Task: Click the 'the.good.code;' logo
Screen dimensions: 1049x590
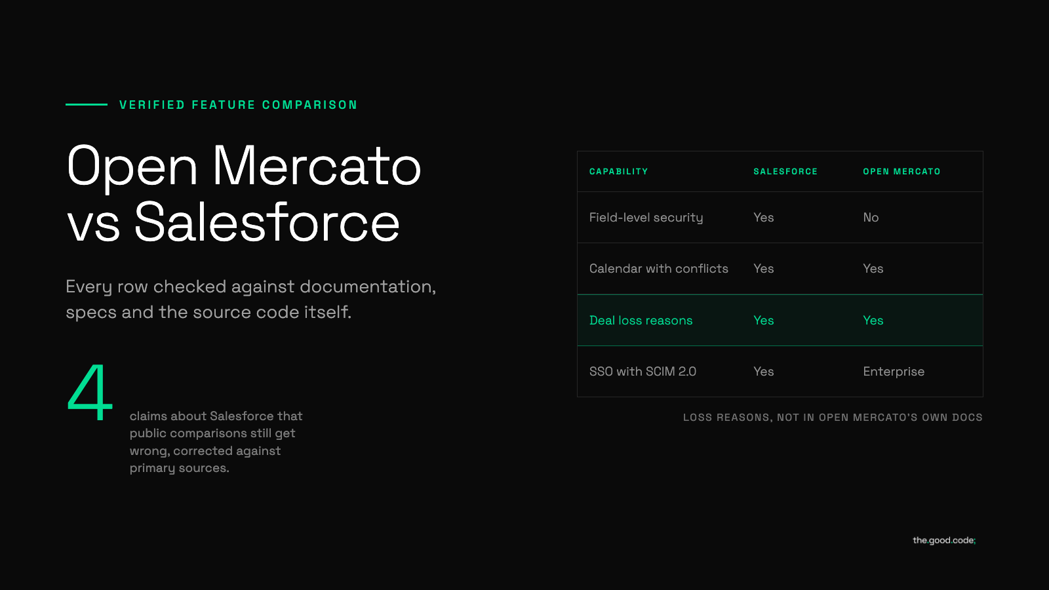Action: coord(944,540)
